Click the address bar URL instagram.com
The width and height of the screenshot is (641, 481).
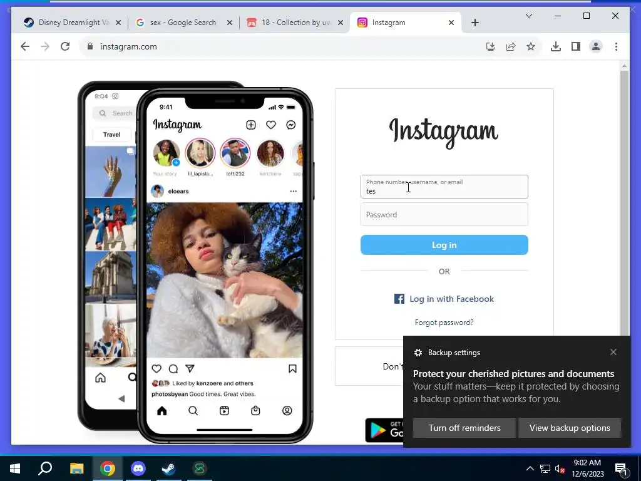click(x=128, y=46)
